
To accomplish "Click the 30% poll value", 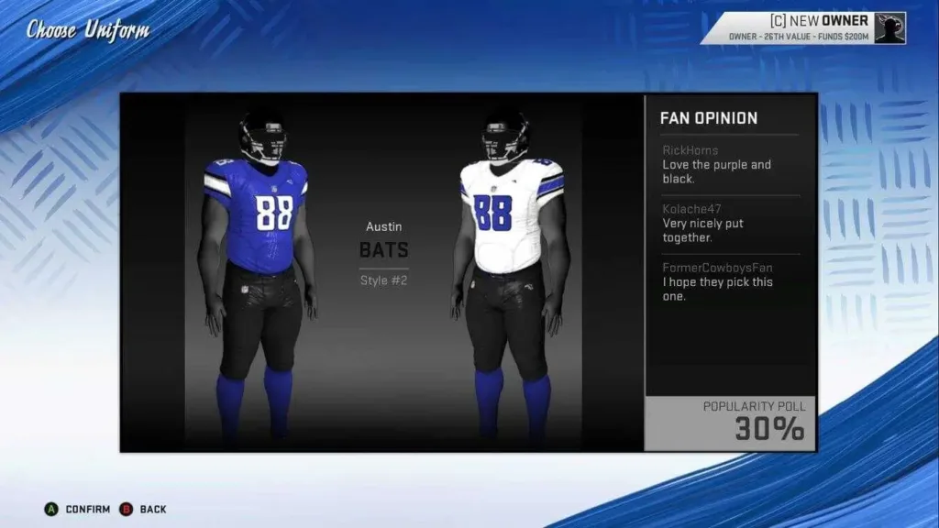I will pyautogui.click(x=770, y=429).
